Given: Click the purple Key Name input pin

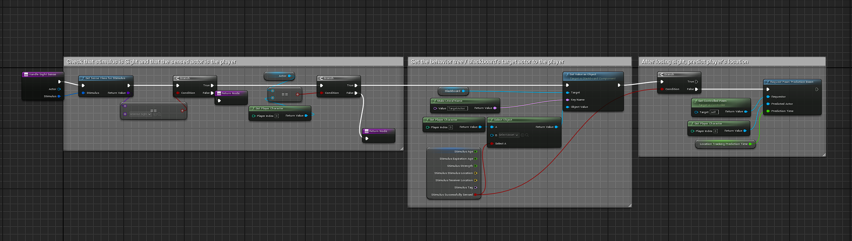Looking at the screenshot, I should (x=567, y=100).
